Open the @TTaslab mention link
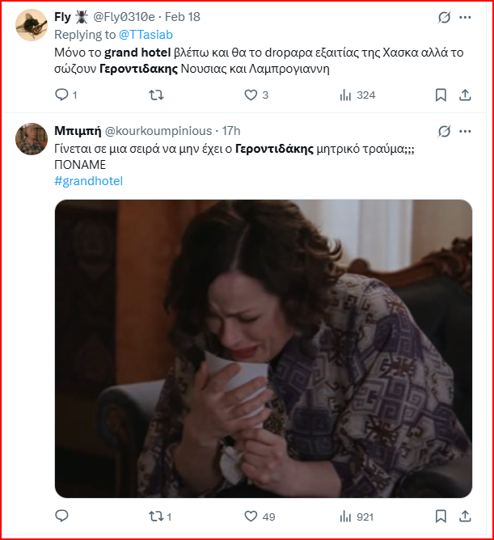 point(146,35)
